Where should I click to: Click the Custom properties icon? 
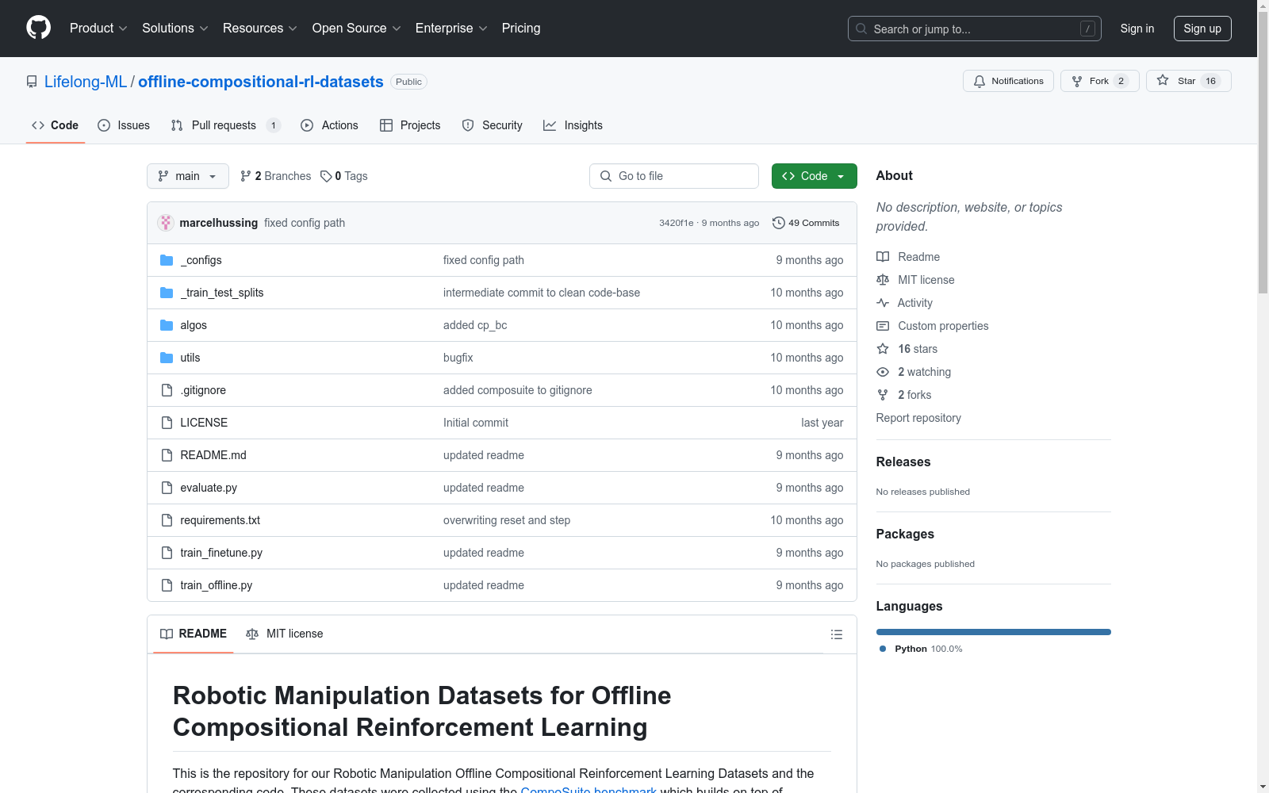[x=883, y=326]
